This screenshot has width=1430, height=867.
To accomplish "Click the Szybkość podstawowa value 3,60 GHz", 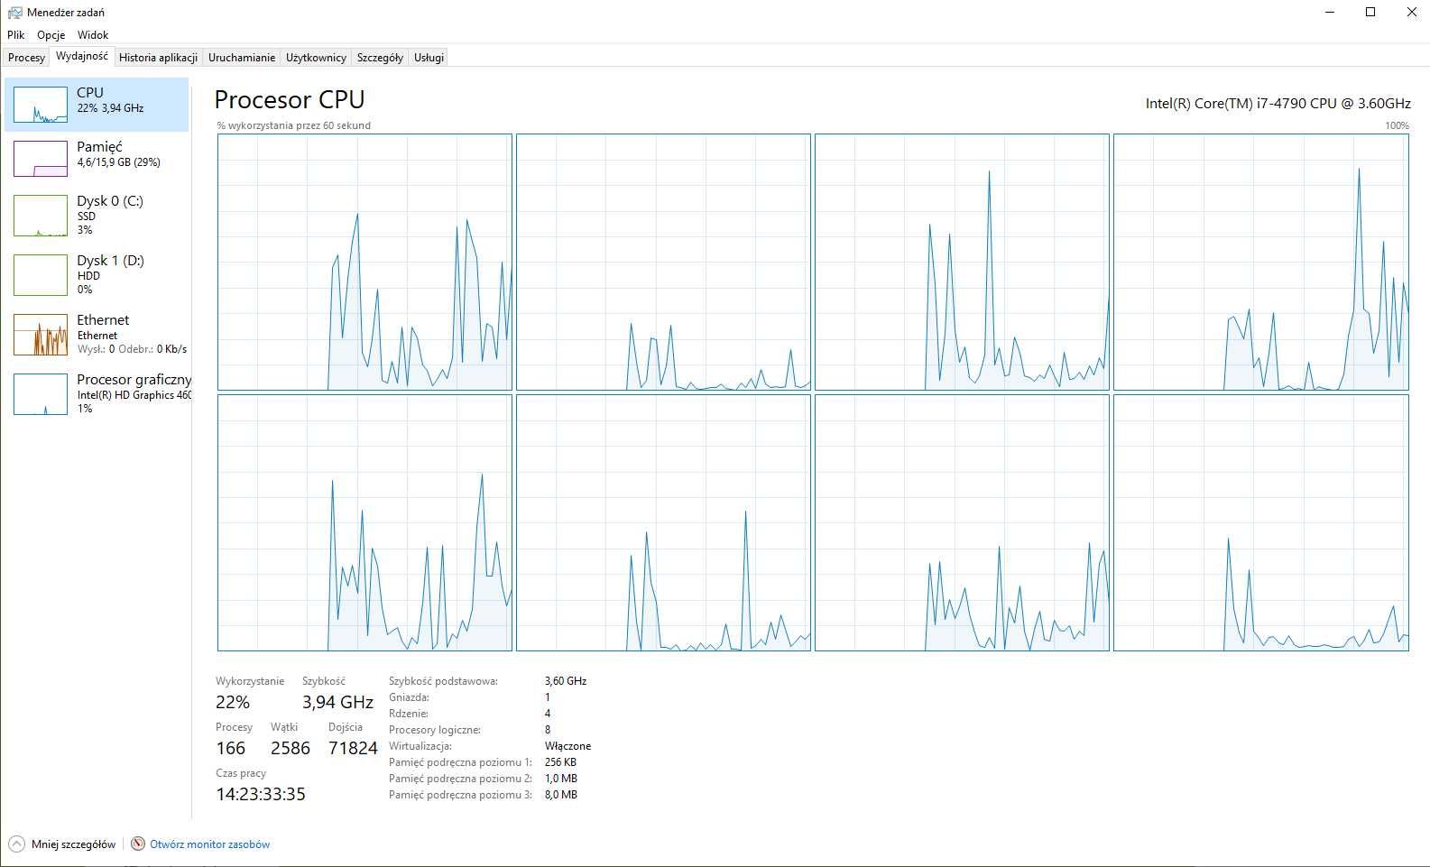I will (566, 681).
